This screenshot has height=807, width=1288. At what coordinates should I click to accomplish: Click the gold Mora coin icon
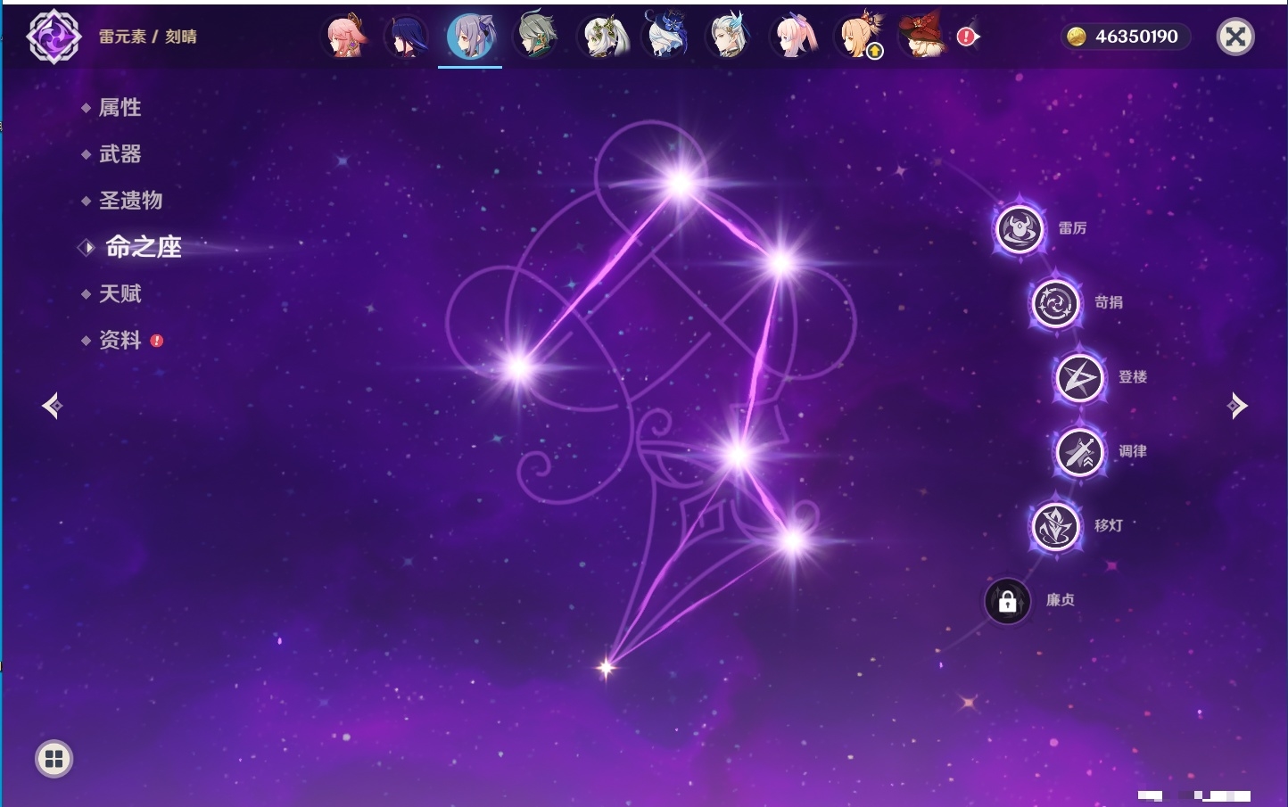(x=1077, y=37)
